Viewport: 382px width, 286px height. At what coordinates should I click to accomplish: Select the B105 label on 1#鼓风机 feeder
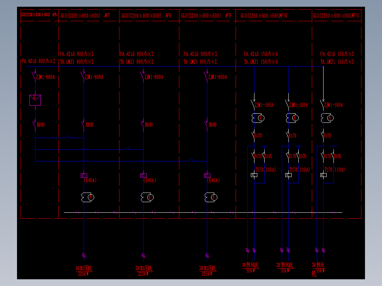pos(268,156)
